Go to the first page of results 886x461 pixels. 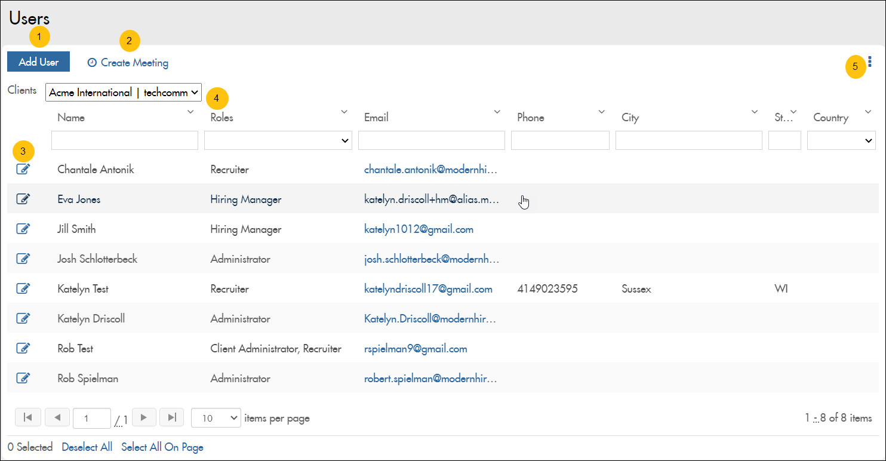pos(27,418)
